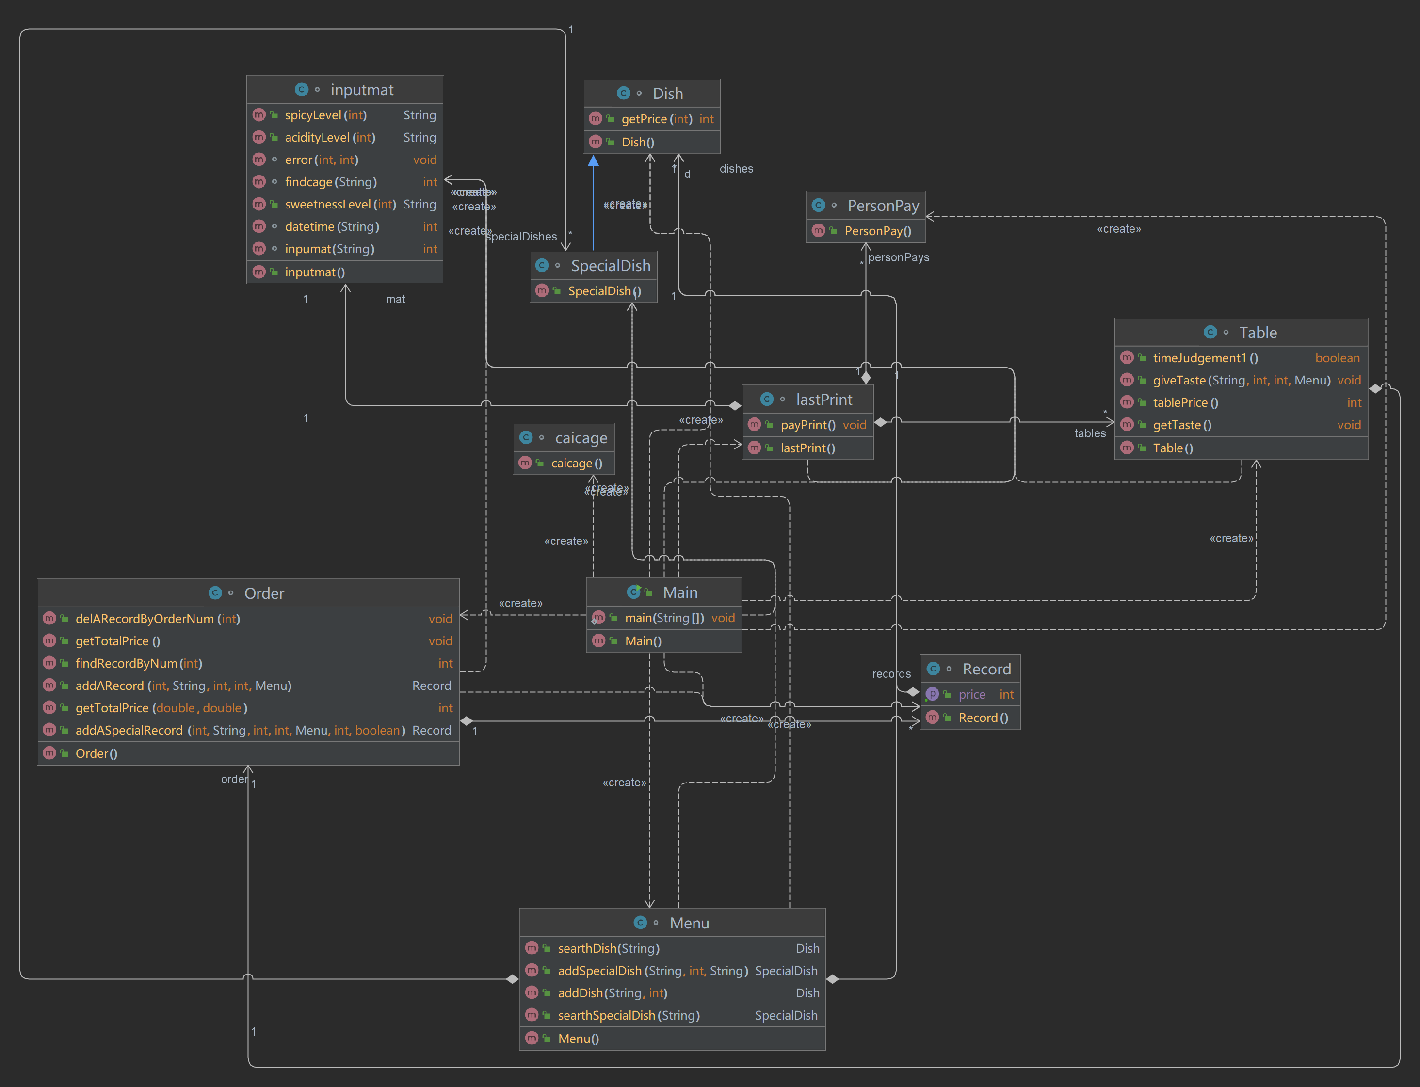
Task: Select the lastPrint class title
Action: (823, 399)
